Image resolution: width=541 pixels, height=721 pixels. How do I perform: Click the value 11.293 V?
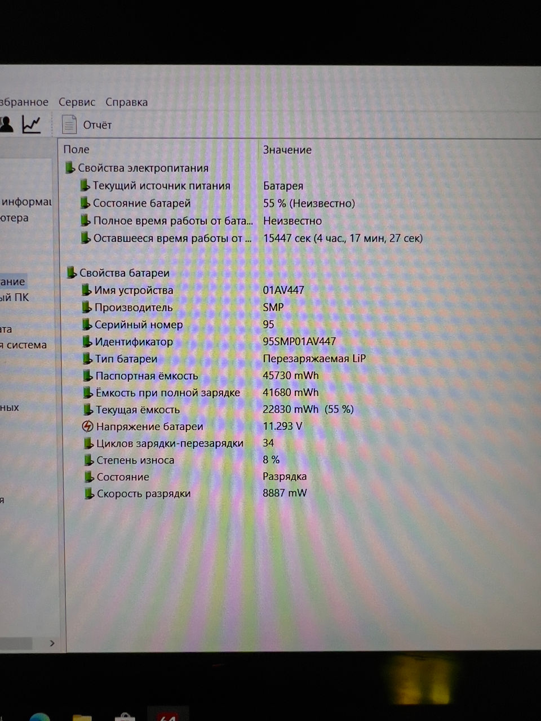pos(283,426)
